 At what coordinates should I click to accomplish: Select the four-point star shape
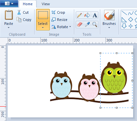point(130,26)
